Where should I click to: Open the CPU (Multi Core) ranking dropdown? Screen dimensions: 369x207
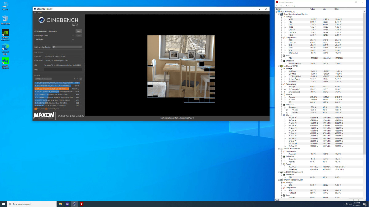tap(43, 79)
